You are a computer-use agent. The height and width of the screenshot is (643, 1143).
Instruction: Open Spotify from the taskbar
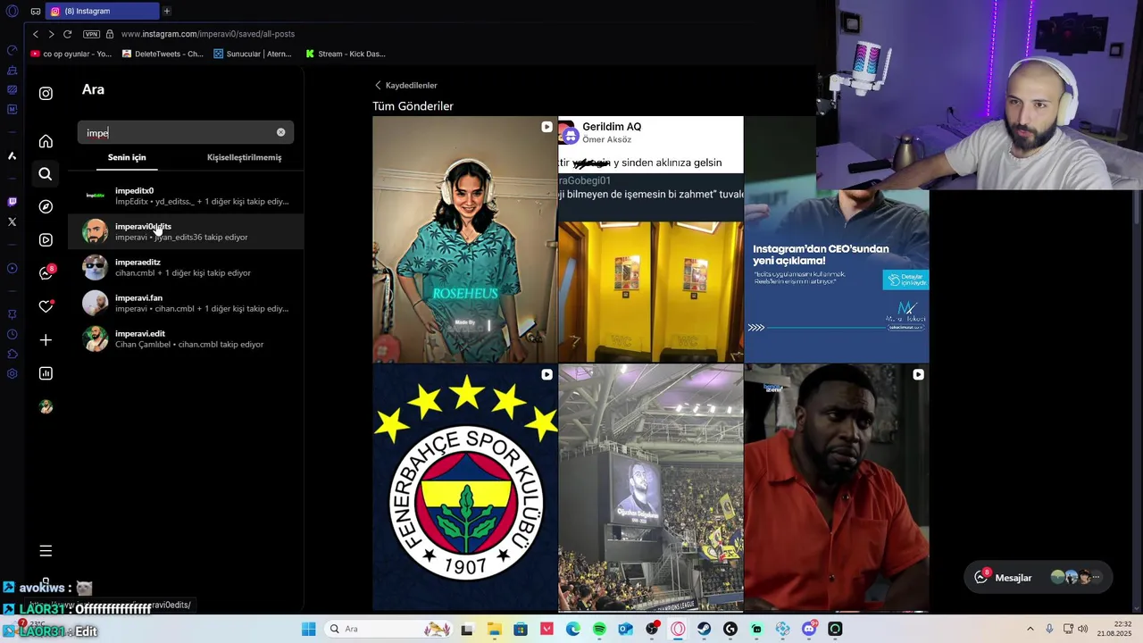pyautogui.click(x=599, y=629)
